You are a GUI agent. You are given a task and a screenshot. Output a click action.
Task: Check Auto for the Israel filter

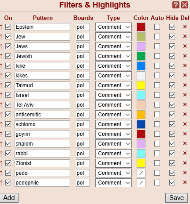tap(157, 95)
